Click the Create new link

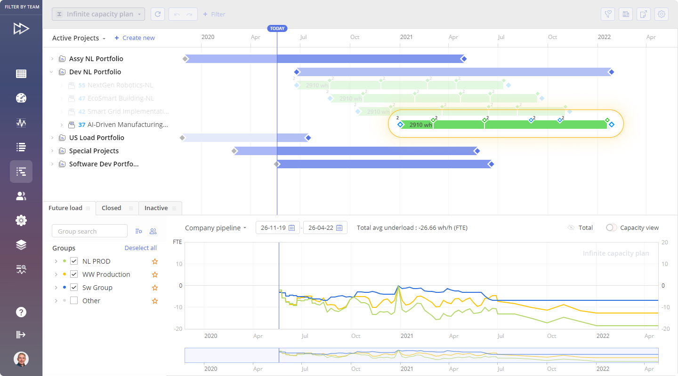point(135,38)
